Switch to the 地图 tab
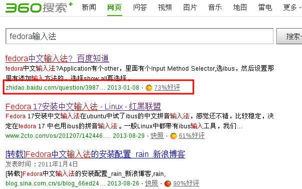This screenshot has height=189, width=302. pyautogui.click(x=240, y=8)
